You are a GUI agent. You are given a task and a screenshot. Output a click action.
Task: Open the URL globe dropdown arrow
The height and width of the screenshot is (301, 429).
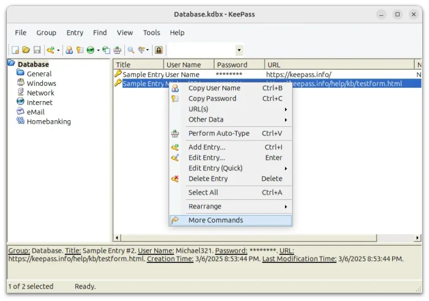[x=98, y=50]
